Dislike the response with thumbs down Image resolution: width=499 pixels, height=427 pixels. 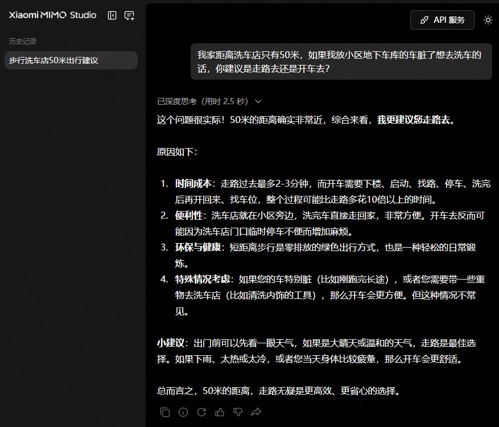click(x=238, y=412)
